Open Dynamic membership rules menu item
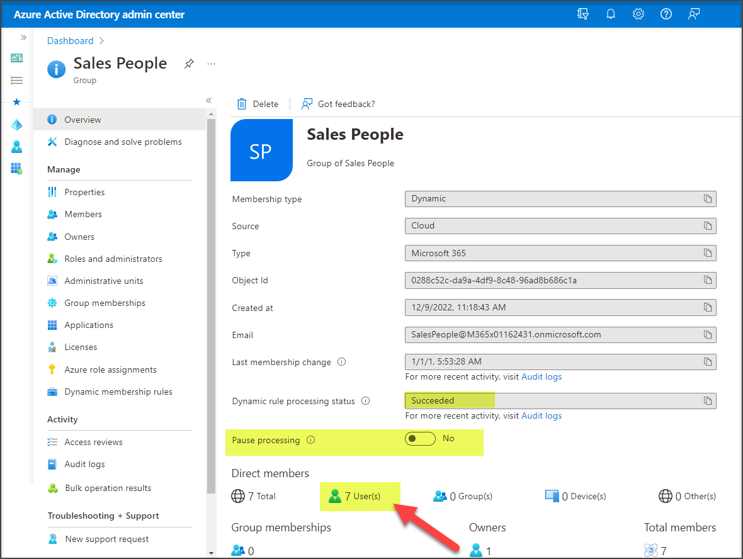This screenshot has width=743, height=559. (118, 392)
